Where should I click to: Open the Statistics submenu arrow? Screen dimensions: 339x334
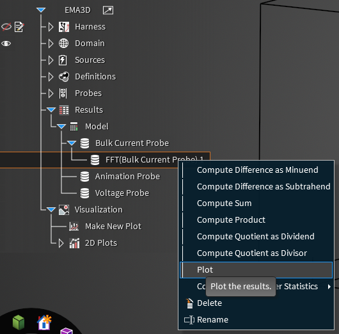pos(329,287)
